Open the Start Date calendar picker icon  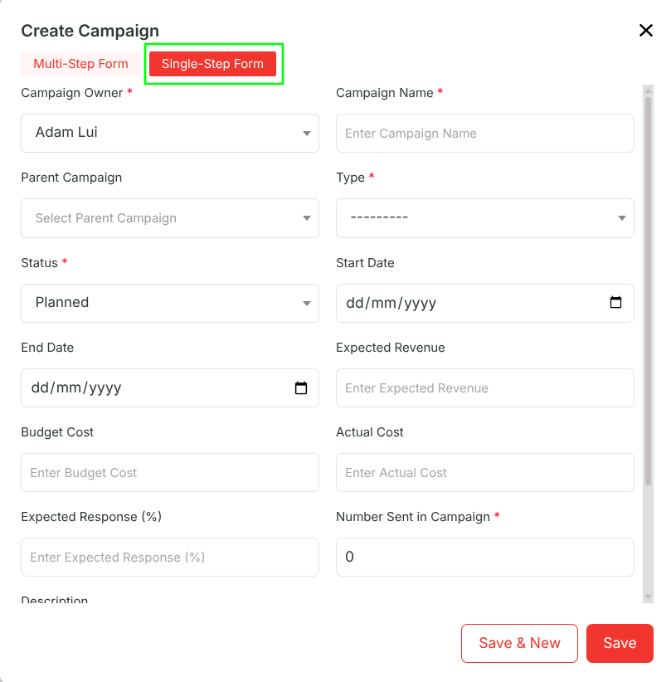click(x=615, y=302)
